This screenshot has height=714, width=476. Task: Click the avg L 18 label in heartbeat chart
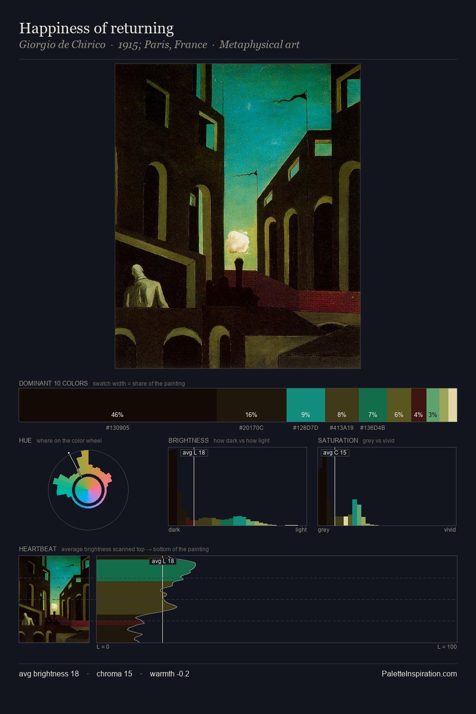[163, 561]
